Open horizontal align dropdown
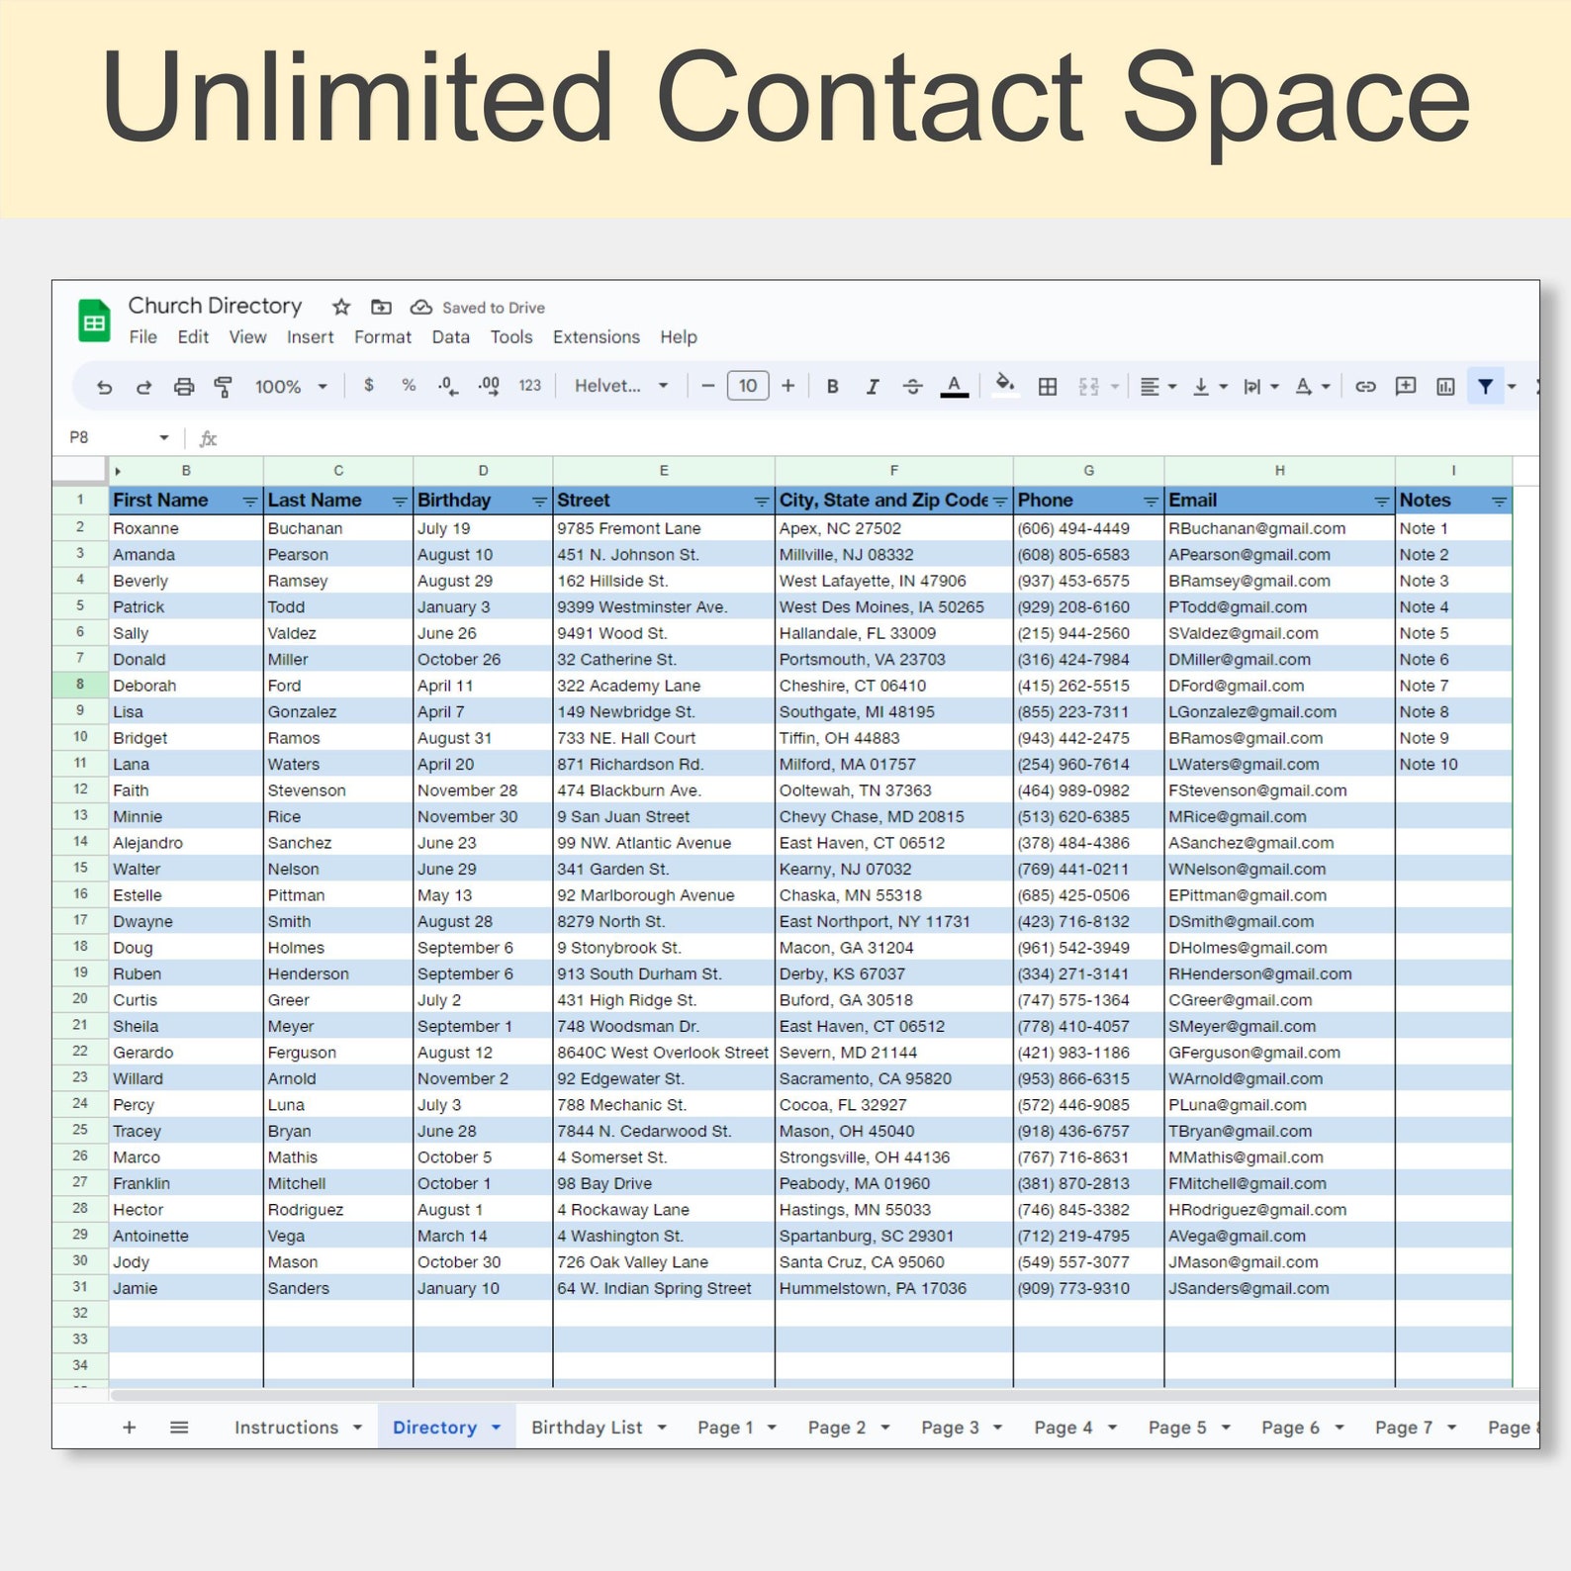The image size is (1571, 1571). coord(1157,386)
